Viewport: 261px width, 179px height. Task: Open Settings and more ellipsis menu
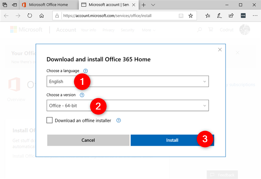tap(255, 16)
